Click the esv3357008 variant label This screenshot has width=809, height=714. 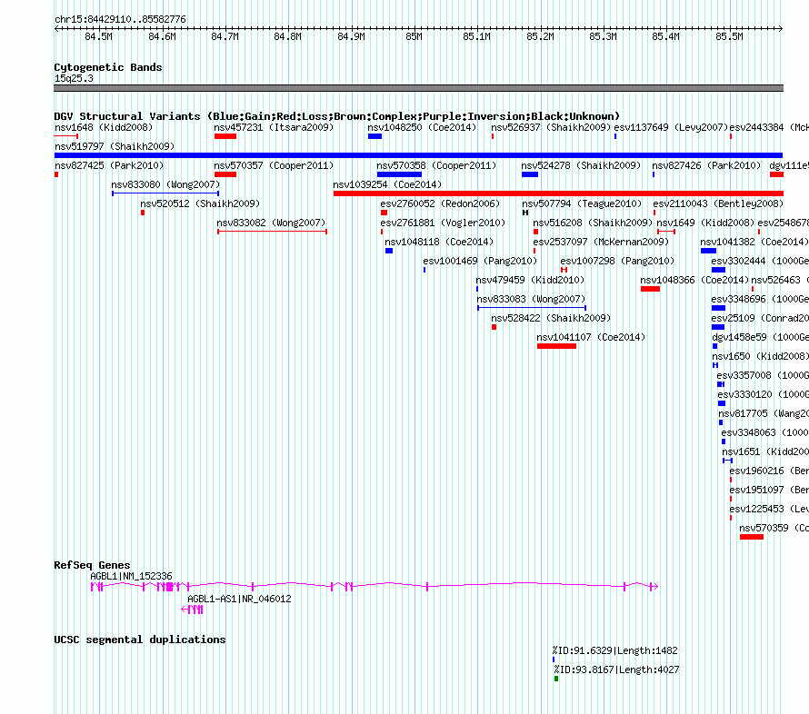[763, 375]
